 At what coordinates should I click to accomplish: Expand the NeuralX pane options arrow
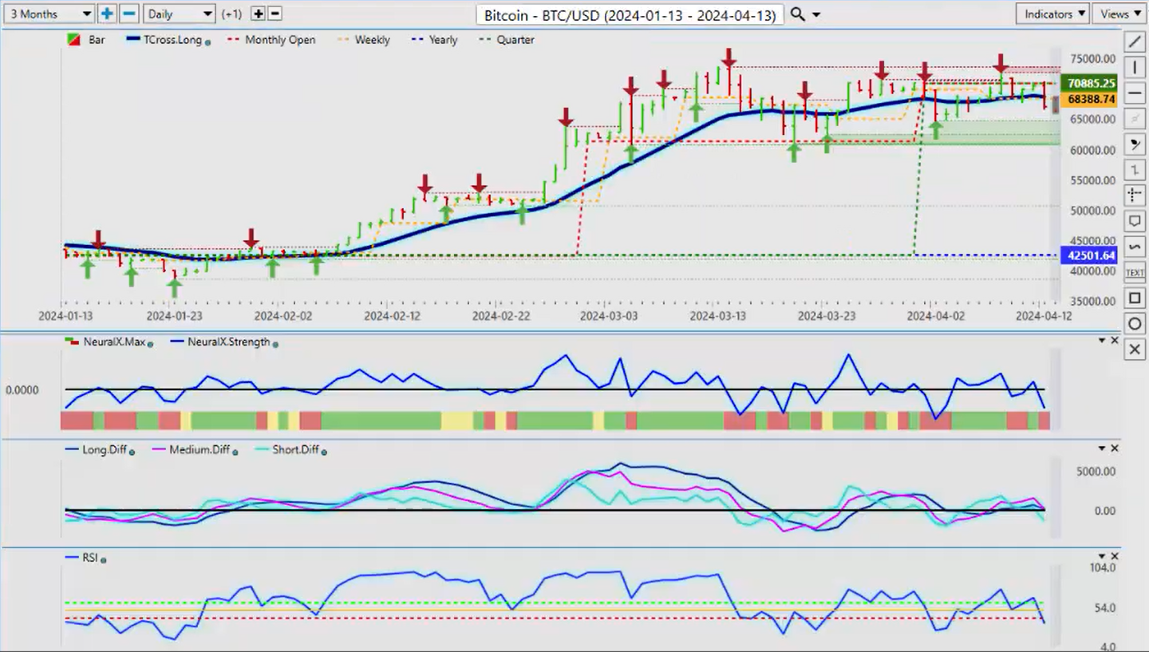point(1102,341)
